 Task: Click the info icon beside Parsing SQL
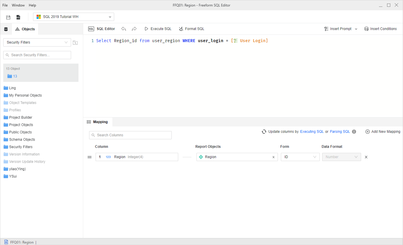click(x=354, y=132)
